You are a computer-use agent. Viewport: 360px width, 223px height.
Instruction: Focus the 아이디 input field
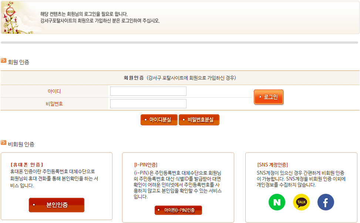[x=148, y=91]
